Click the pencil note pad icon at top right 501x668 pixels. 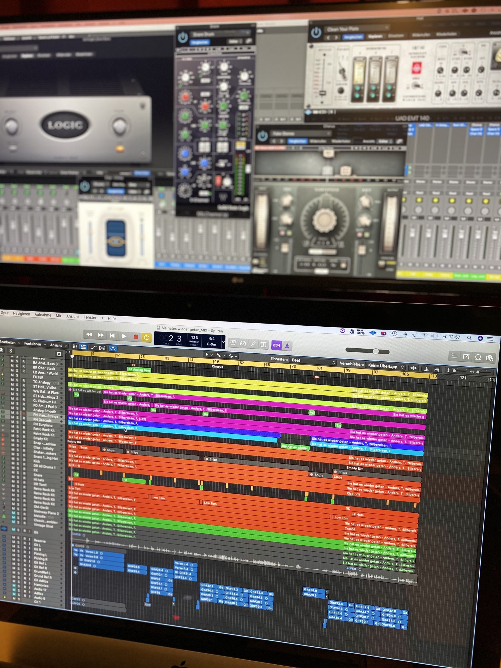[466, 356]
